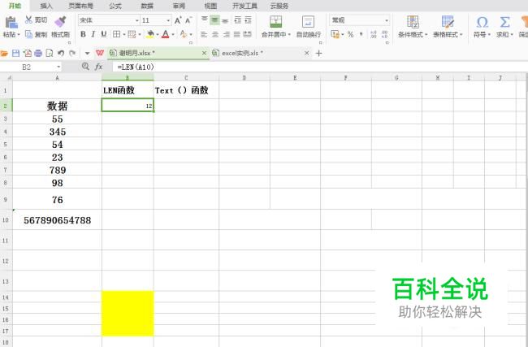Toggle bold formatting
Image resolution: width=528 pixels, height=347 pixels.
click(x=83, y=34)
